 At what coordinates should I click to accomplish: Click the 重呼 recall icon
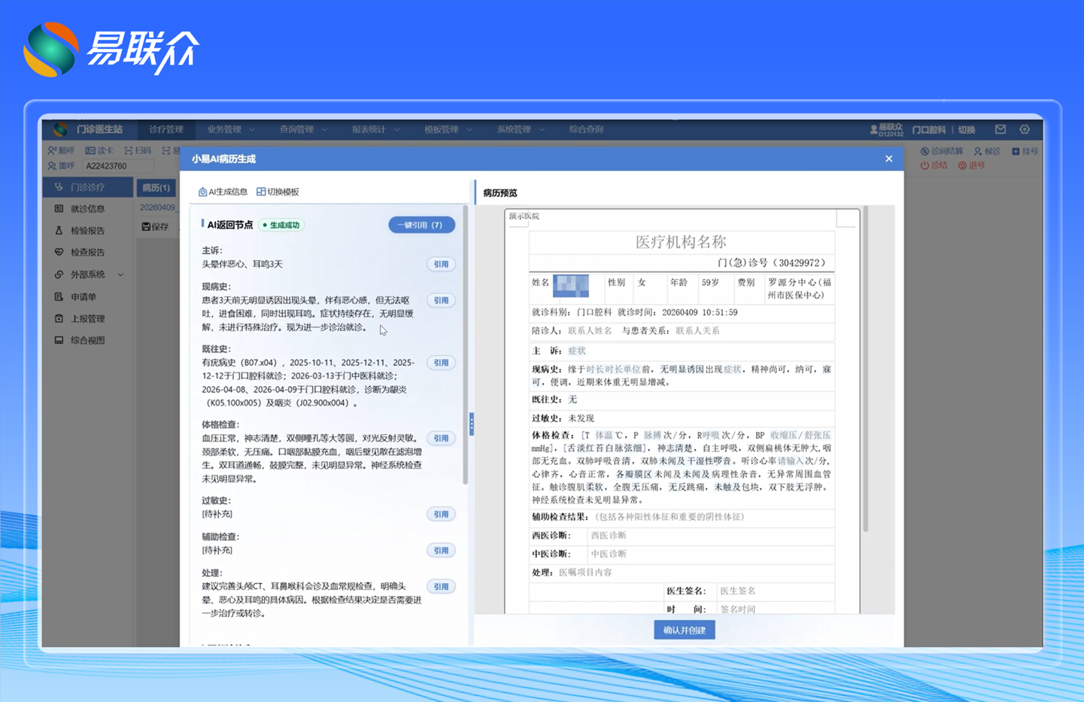(52, 166)
